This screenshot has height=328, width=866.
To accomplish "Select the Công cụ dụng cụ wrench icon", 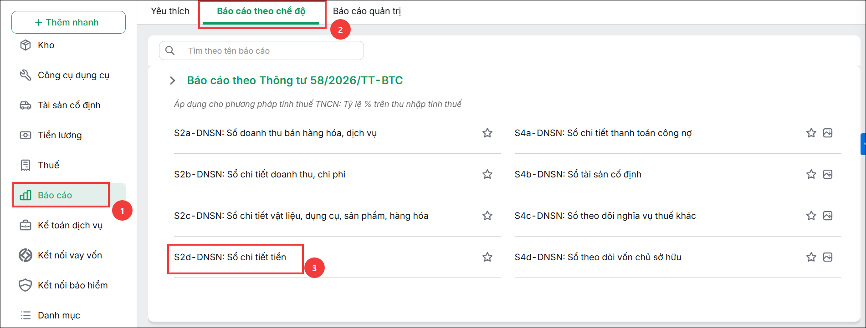I will click(x=26, y=75).
